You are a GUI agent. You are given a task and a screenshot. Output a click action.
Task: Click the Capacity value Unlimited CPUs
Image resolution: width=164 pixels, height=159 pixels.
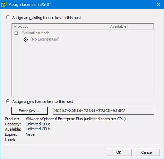click(38, 124)
